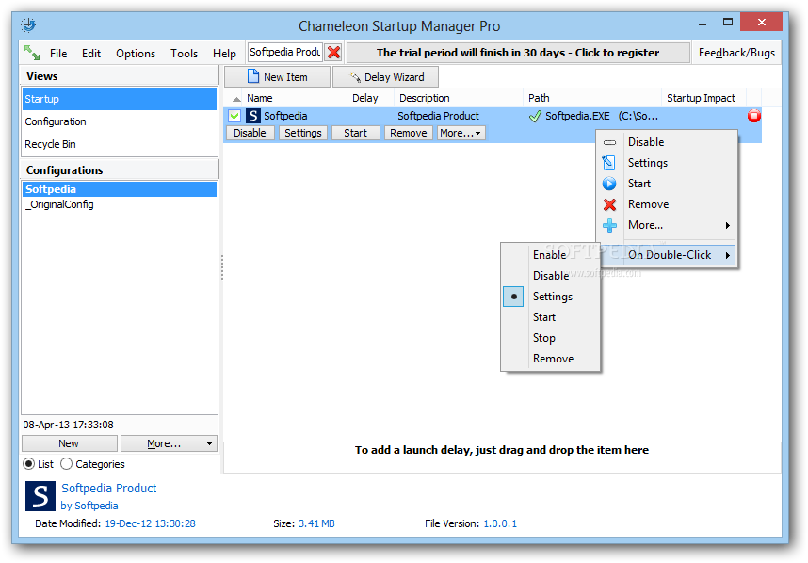Click the Settings page icon in context menu

coord(609,163)
